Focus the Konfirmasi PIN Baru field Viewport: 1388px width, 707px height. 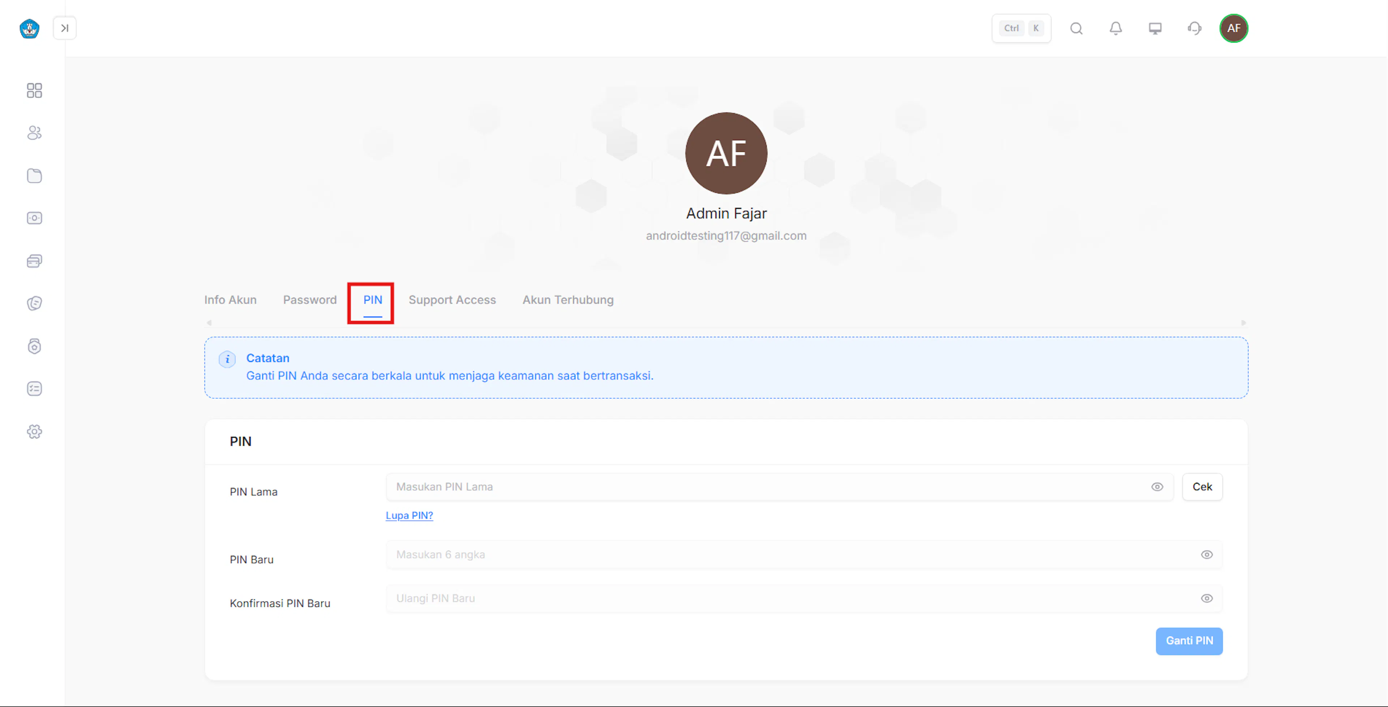click(804, 598)
